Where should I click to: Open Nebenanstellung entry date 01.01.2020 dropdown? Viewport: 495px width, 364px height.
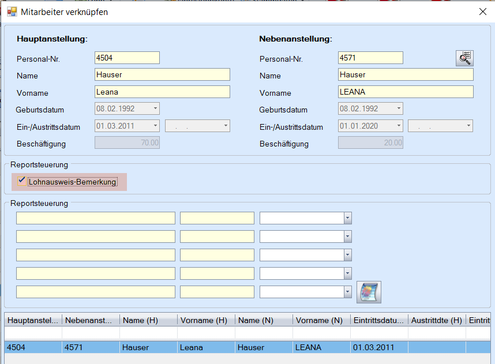click(399, 126)
